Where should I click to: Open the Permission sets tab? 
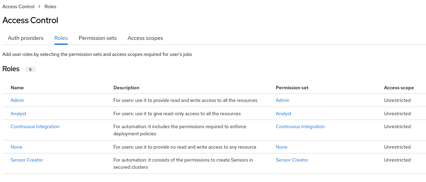click(x=98, y=38)
